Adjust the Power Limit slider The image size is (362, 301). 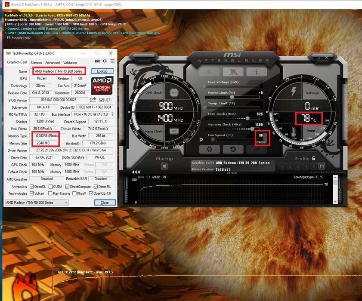click(x=232, y=97)
